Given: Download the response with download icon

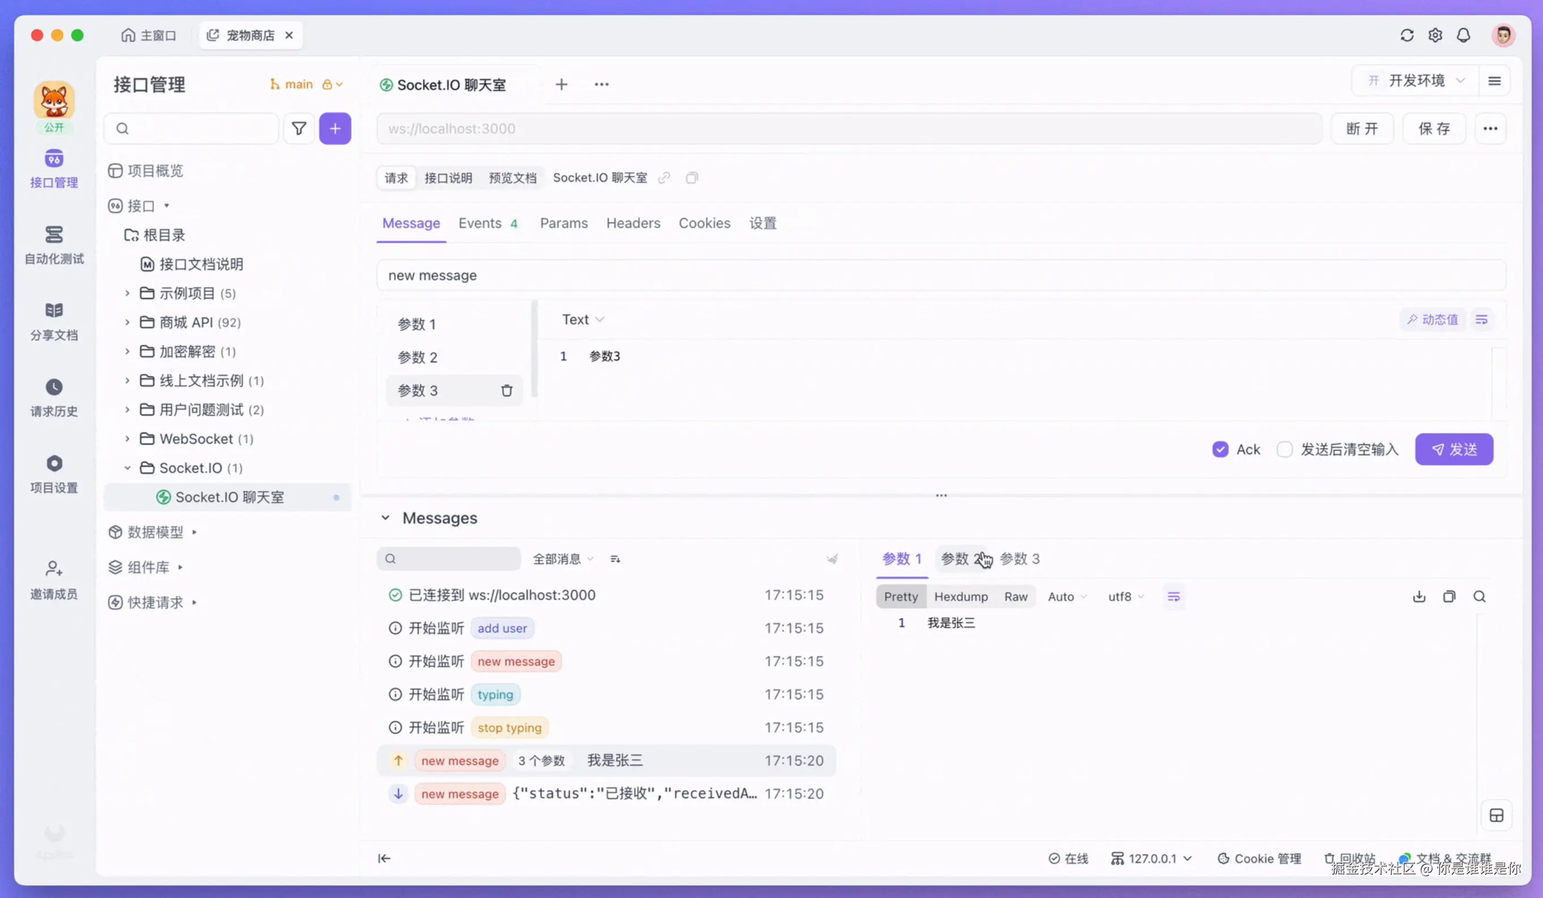Looking at the screenshot, I should pos(1419,596).
